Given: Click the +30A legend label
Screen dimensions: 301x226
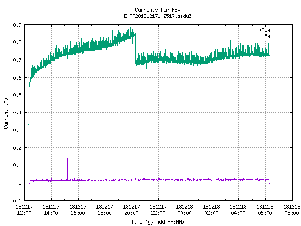Looking at the screenshot, I should (264, 30).
